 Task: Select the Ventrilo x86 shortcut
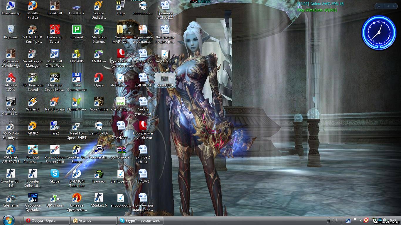(x=99, y=126)
